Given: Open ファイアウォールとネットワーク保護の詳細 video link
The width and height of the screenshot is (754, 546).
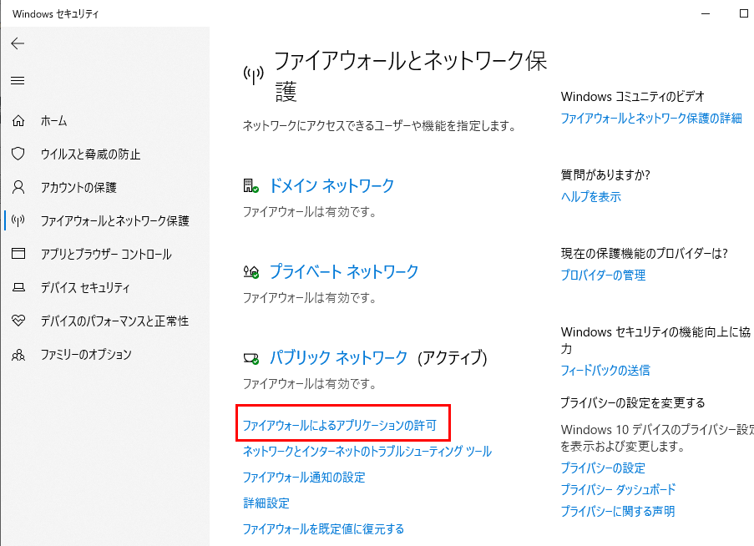Looking at the screenshot, I should [x=651, y=119].
